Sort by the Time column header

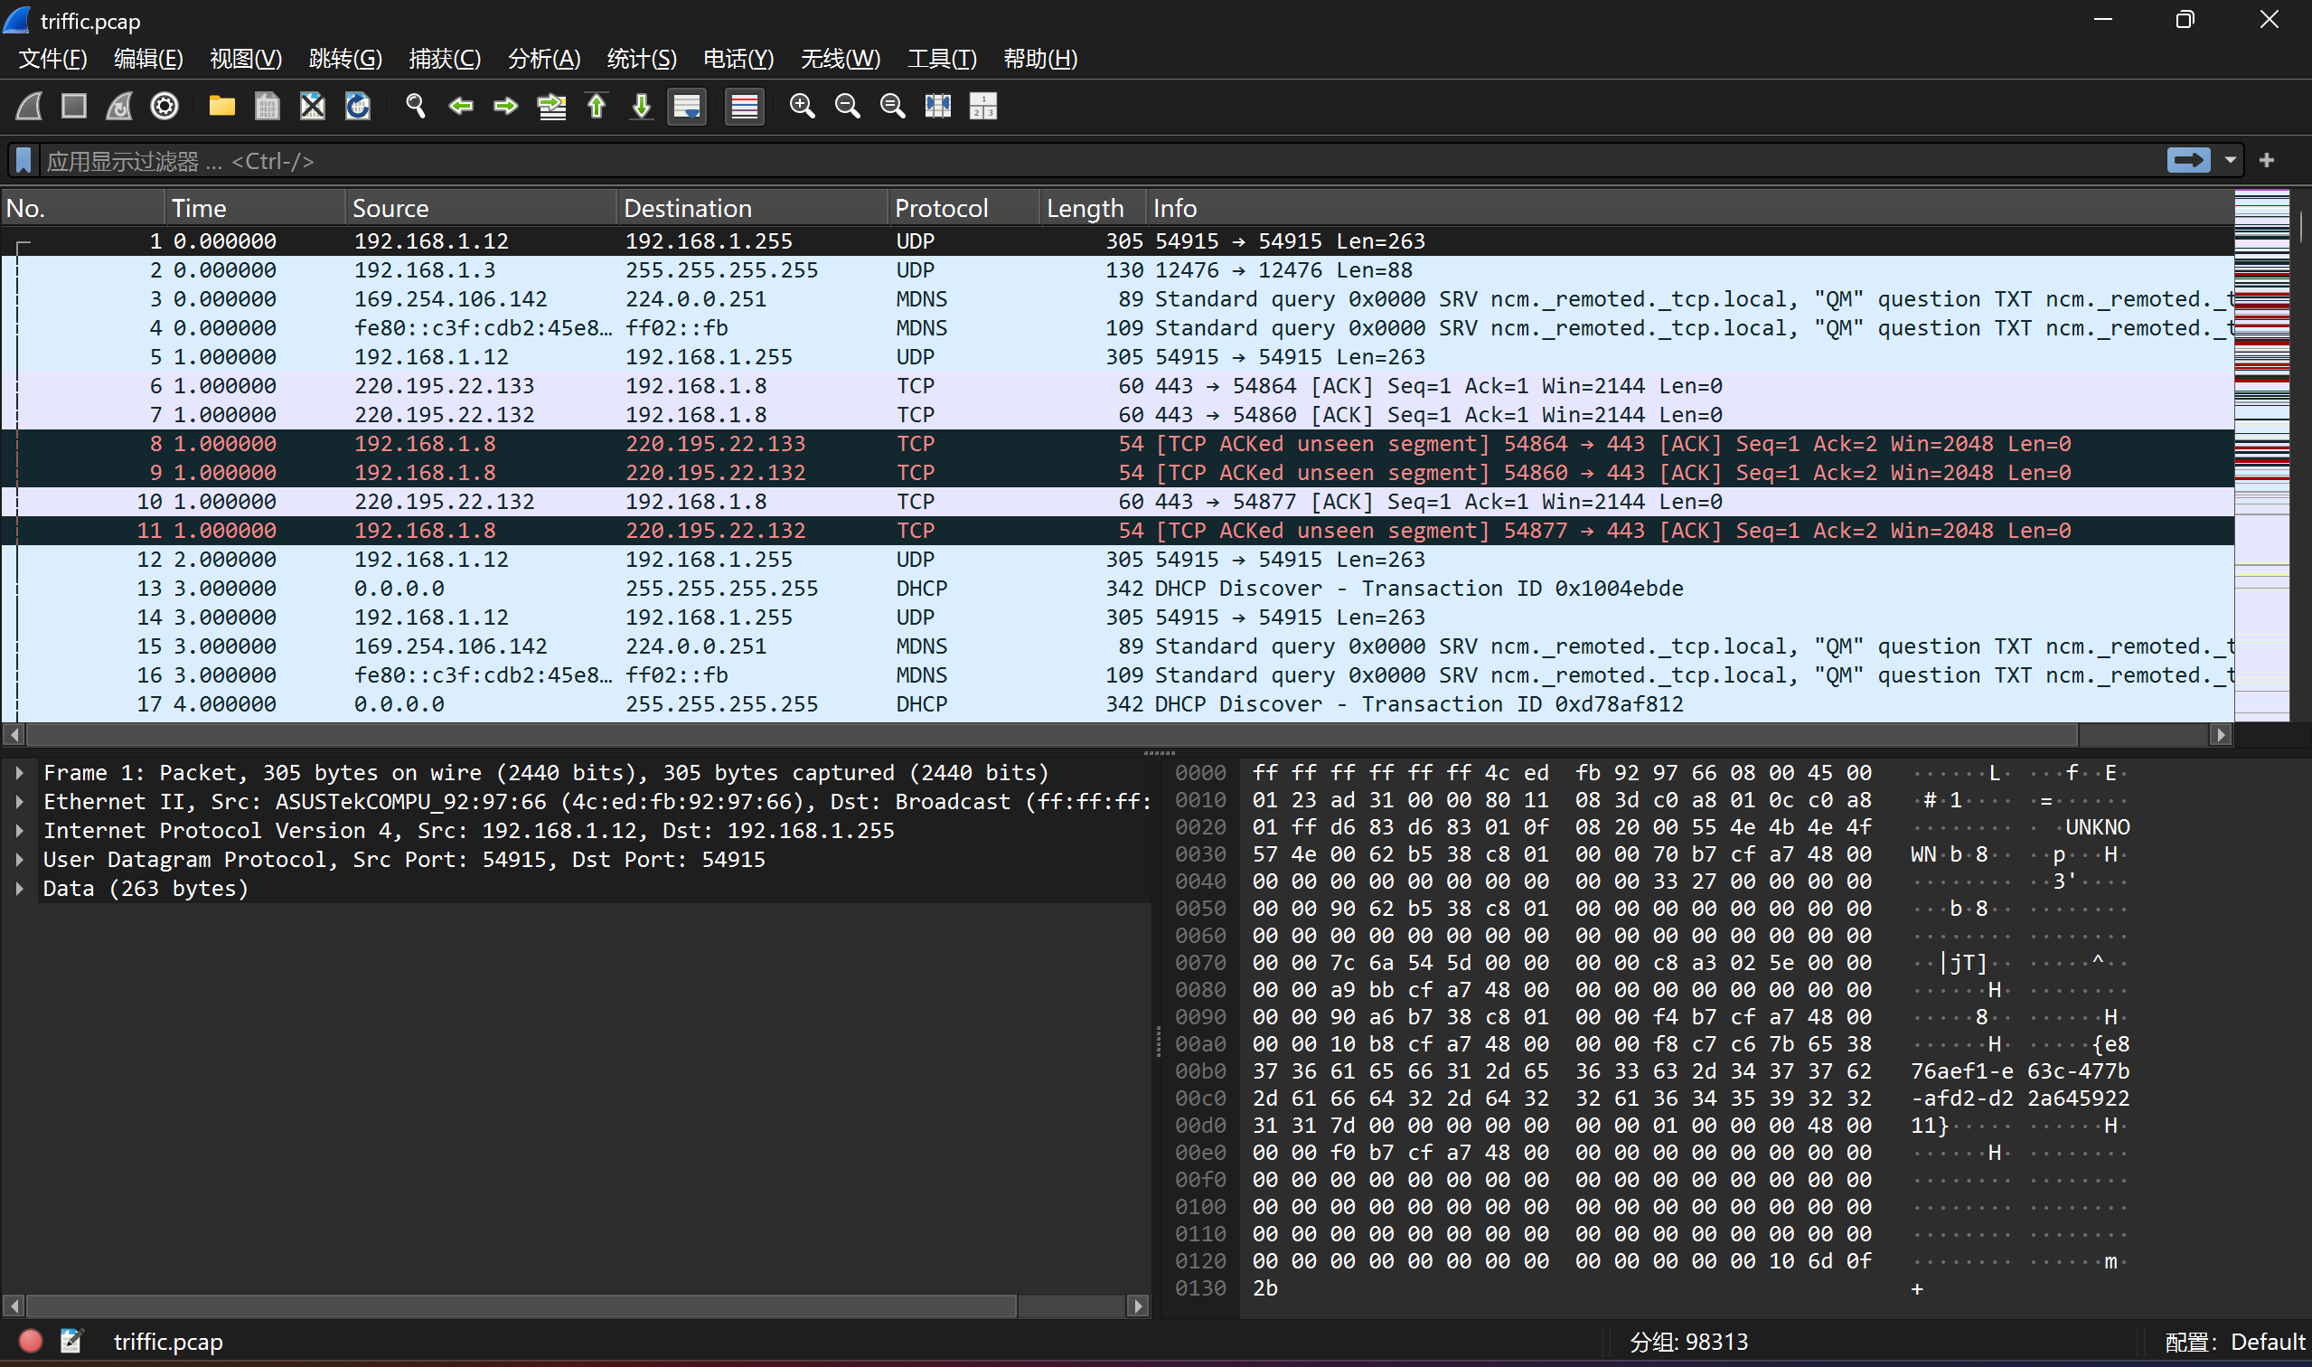tap(255, 208)
